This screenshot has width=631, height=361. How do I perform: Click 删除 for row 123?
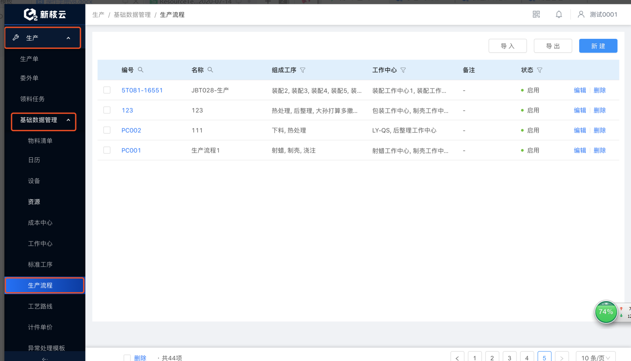tap(600, 110)
